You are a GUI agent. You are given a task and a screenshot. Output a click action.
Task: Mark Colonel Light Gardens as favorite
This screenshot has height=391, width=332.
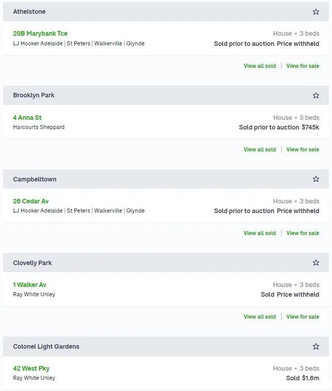tap(316, 346)
